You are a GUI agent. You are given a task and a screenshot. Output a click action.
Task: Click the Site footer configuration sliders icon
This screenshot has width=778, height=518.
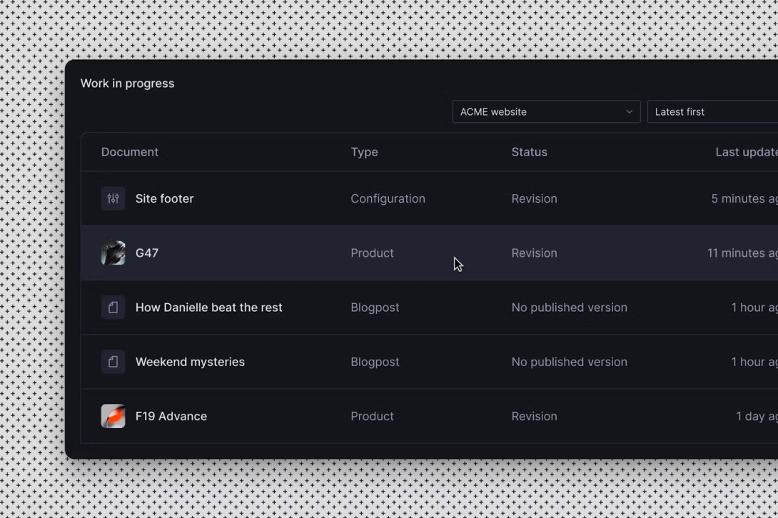pyautogui.click(x=113, y=198)
